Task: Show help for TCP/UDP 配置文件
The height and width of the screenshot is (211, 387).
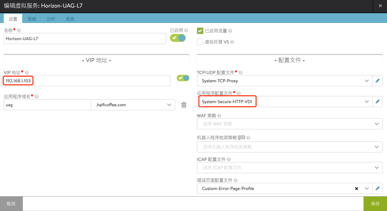Action: click(x=241, y=72)
